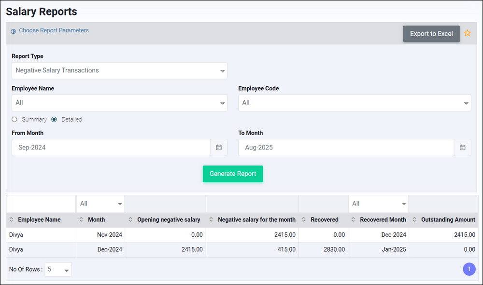Sort by Employee Name column icon
Viewport: 483px width, 285px height.
(12, 220)
